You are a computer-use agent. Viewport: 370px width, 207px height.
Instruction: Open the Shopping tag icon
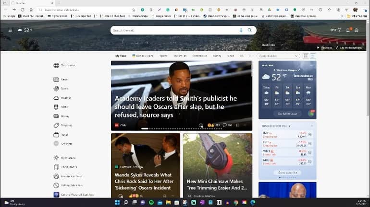[56, 126]
